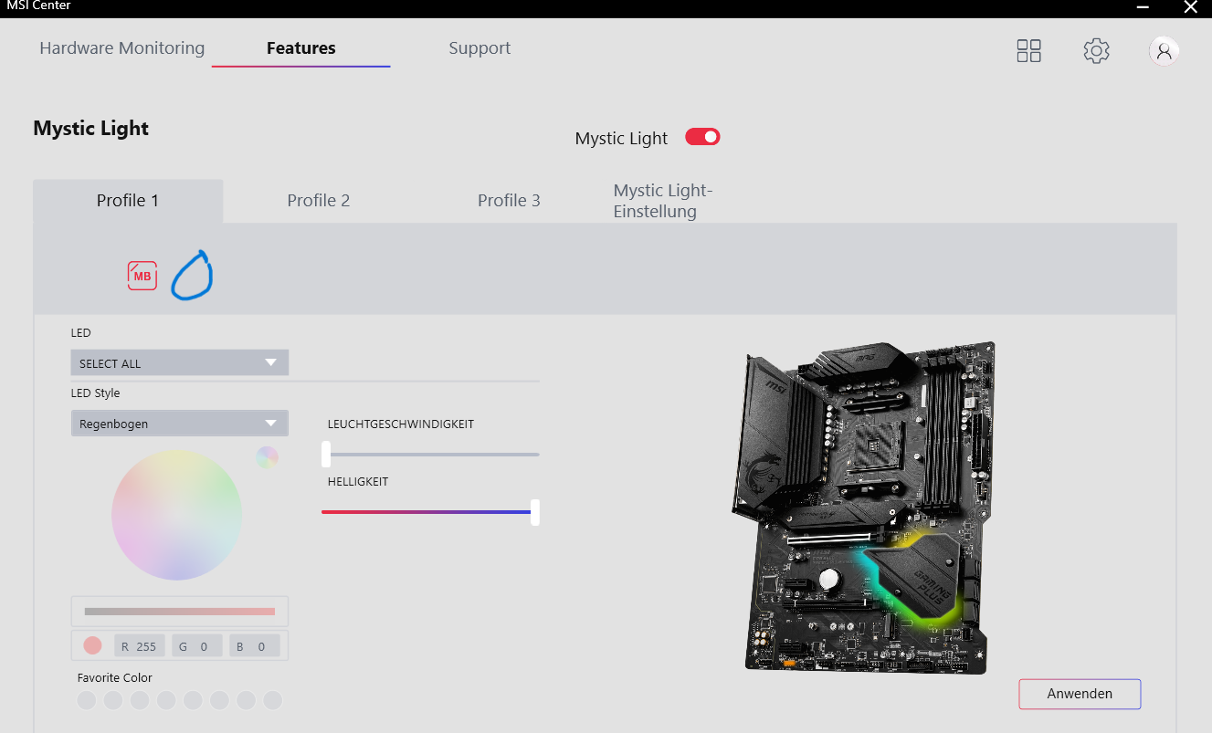Select the MB motherboard device icon
The width and height of the screenshot is (1212, 733).
point(142,276)
